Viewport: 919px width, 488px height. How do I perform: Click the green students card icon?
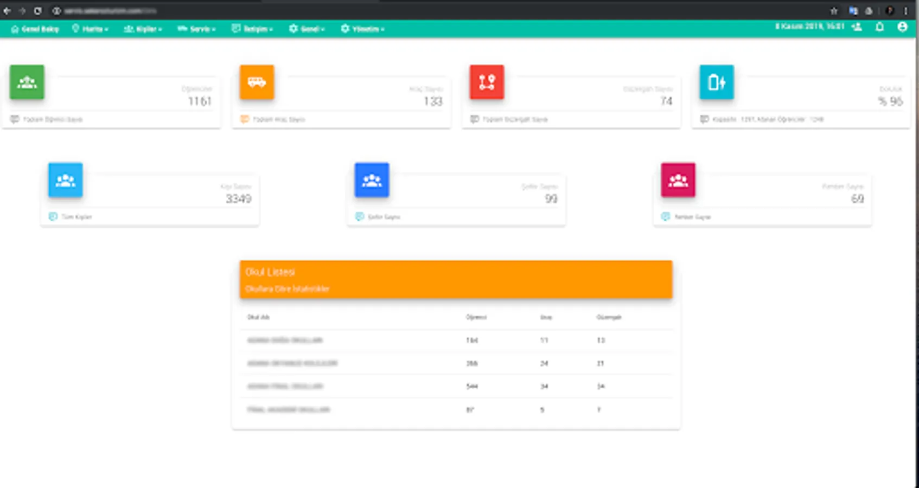pos(27,82)
